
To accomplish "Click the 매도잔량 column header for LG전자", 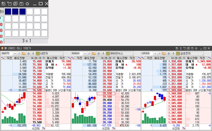I will [20, 58].
